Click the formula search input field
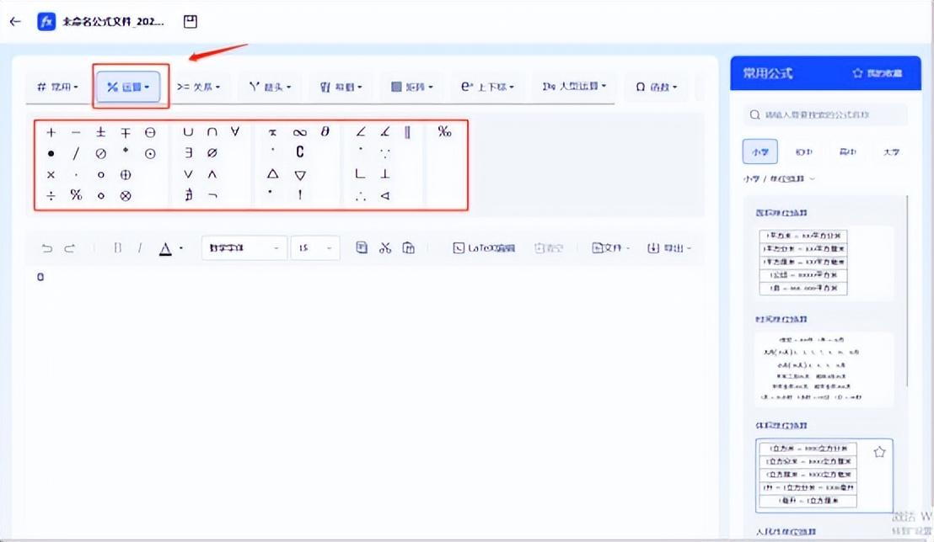Screen dimensions: 934x542 point(825,114)
